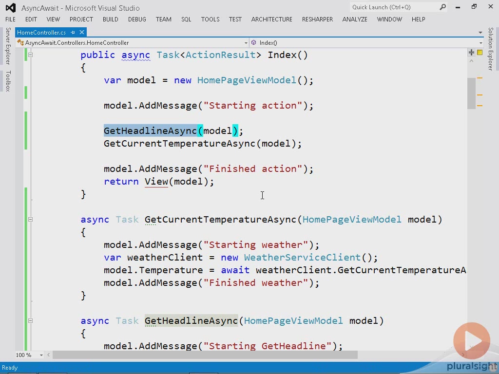Open the WINDOW menu
Viewport: 499px width, 374px height.
(389, 19)
